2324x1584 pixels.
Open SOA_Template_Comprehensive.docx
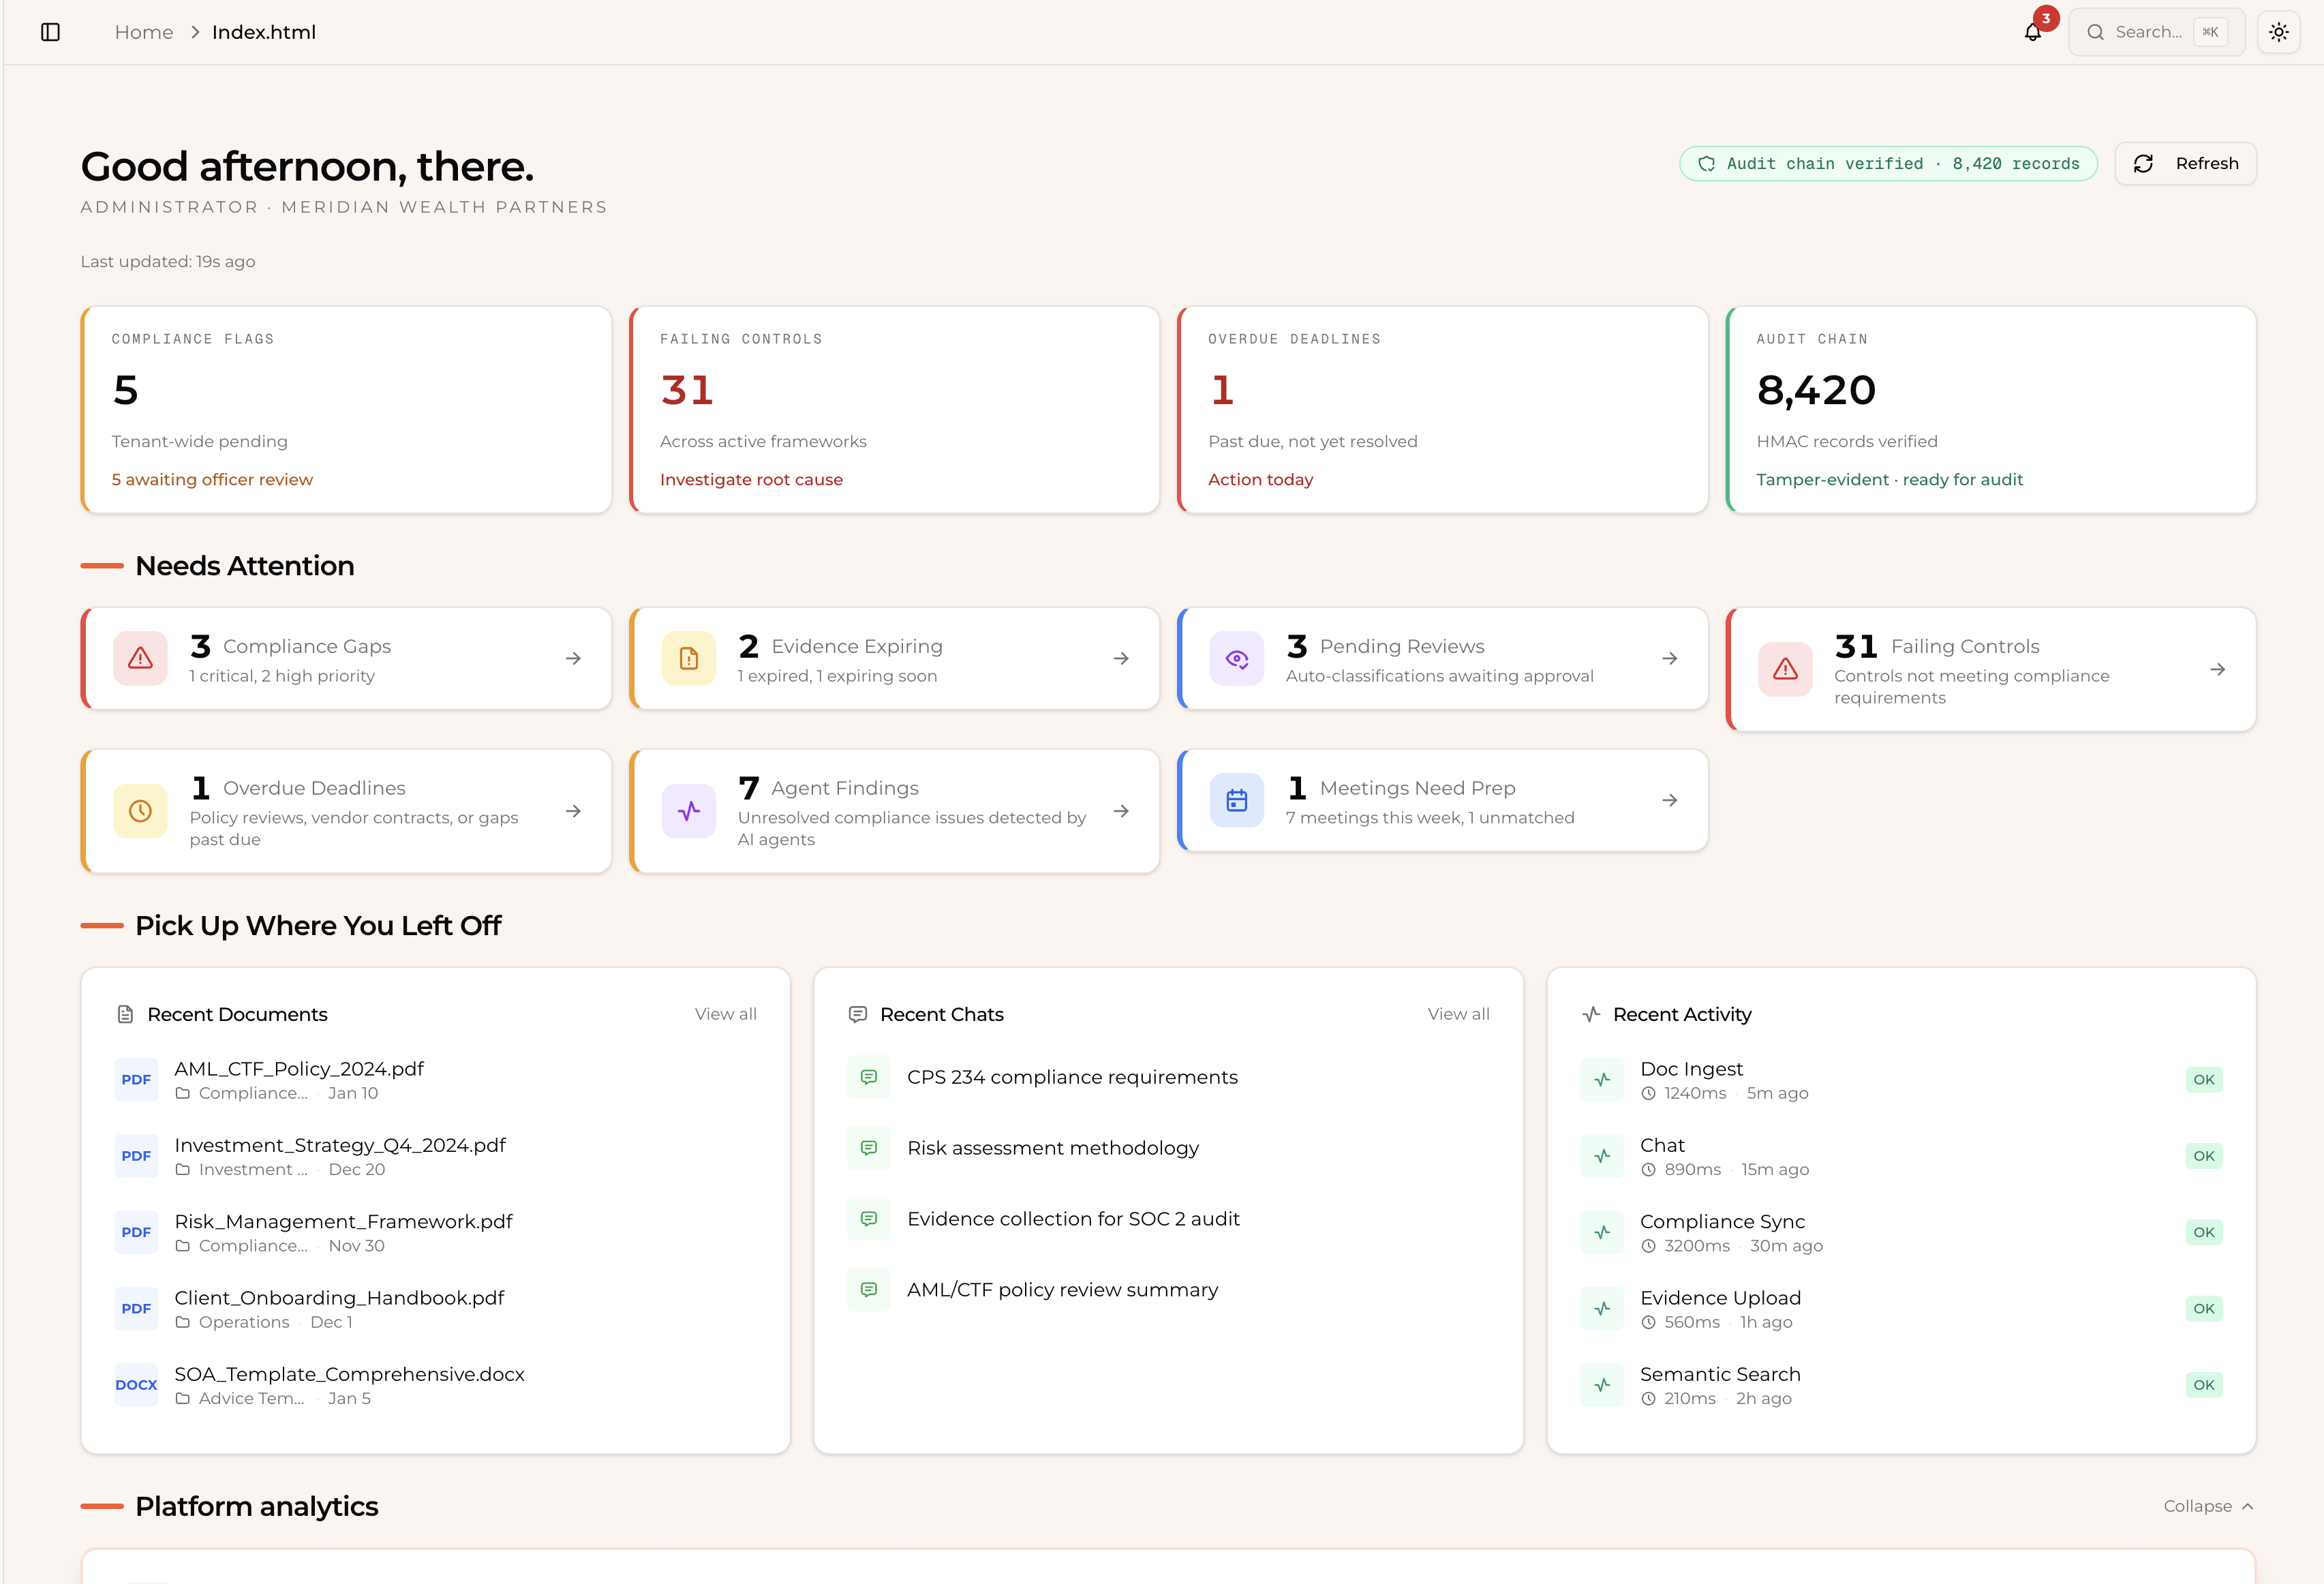(x=435, y=1385)
